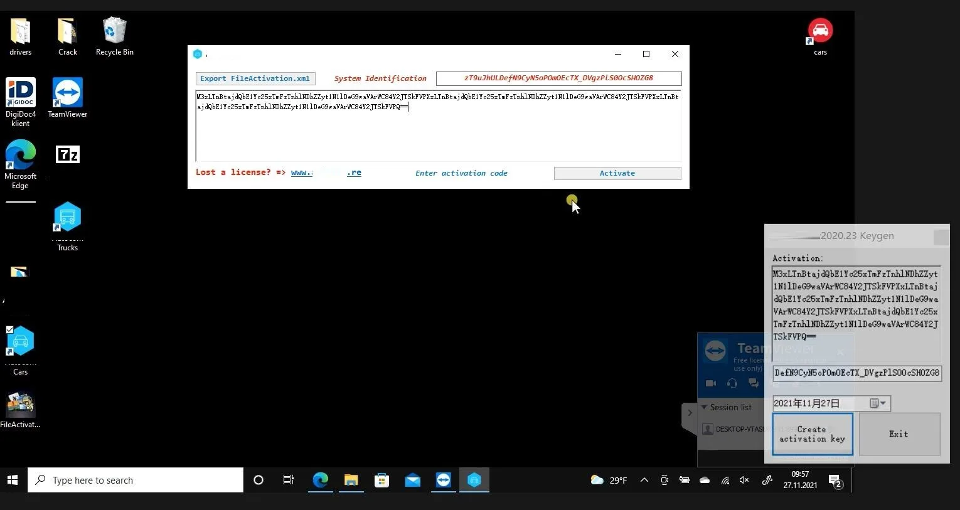Switch to TeamViewer on the taskbar

click(x=443, y=480)
